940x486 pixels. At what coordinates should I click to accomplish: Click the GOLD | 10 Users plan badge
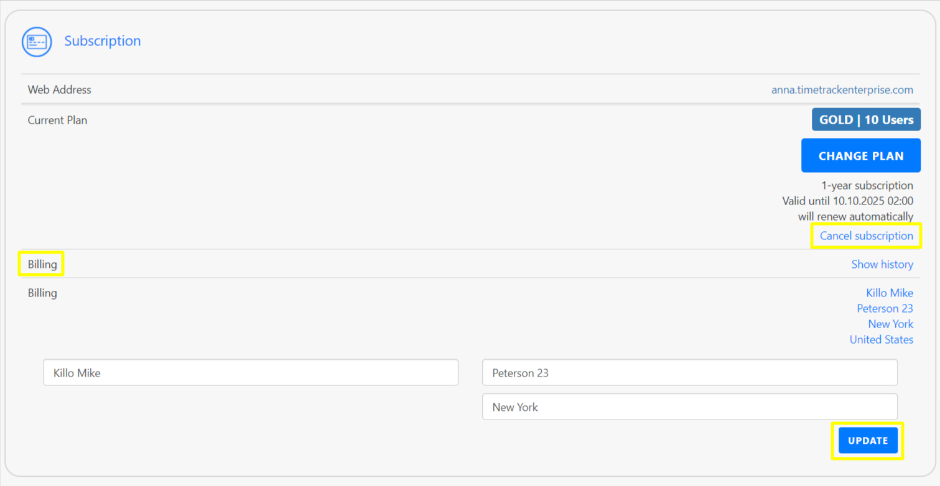(x=865, y=119)
